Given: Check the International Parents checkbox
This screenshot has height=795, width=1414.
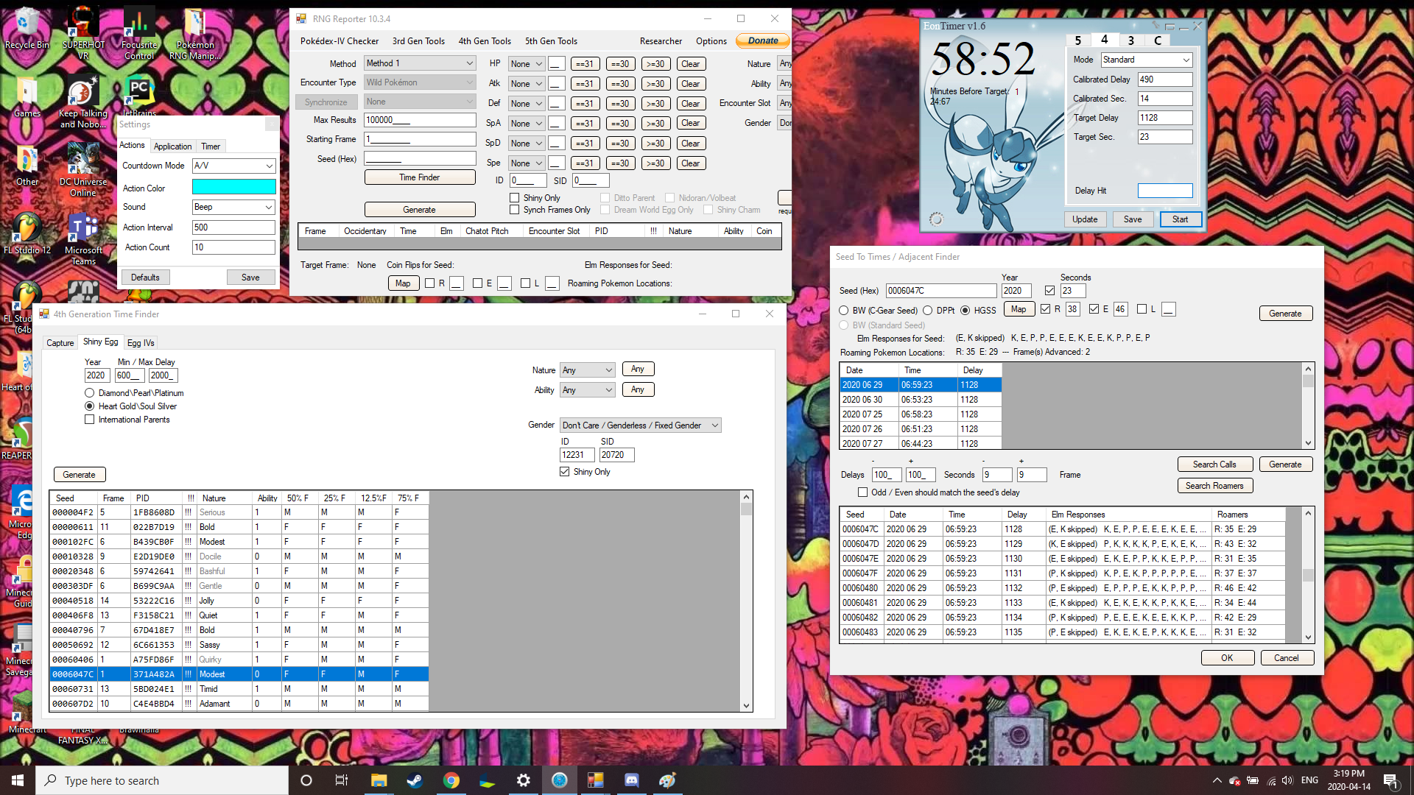Looking at the screenshot, I should 90,420.
